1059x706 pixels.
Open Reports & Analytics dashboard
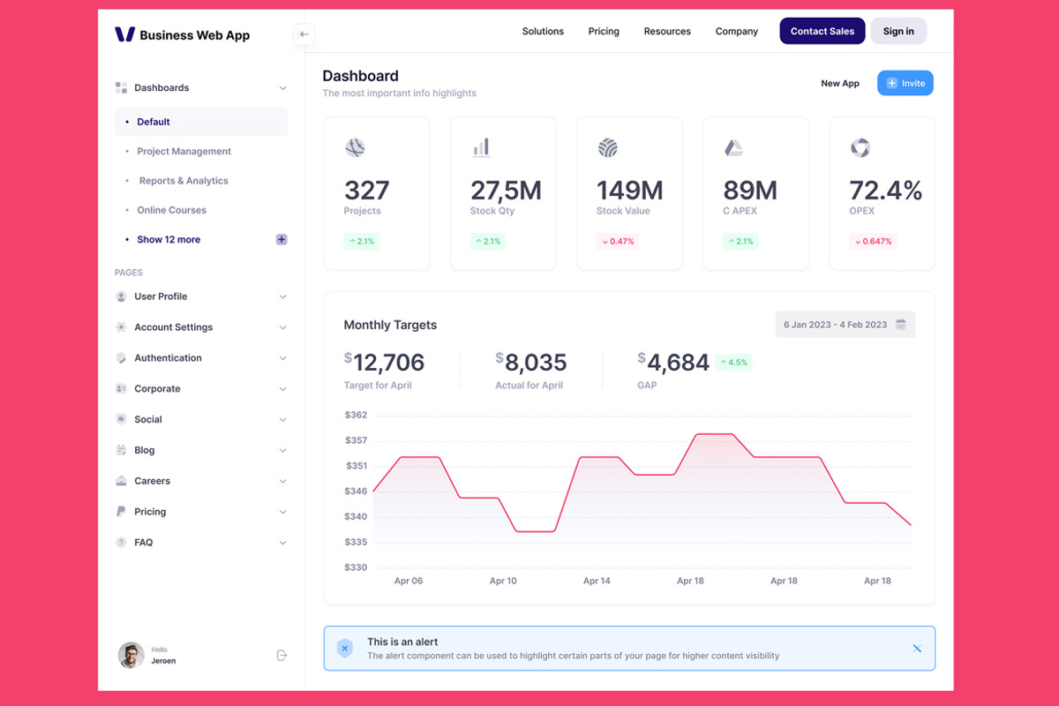(184, 181)
